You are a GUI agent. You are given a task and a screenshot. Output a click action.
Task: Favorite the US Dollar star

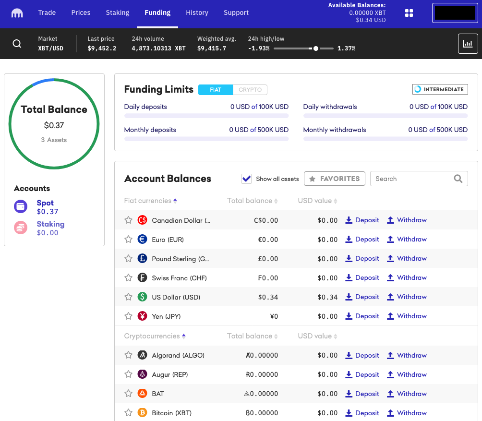click(x=128, y=297)
